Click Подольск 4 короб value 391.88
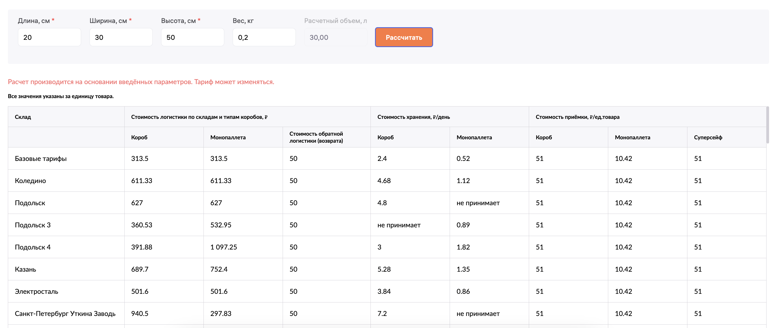Viewport: 773px width, 328px height. point(142,247)
